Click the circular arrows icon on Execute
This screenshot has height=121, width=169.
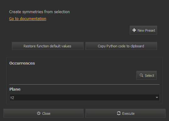click(x=119, y=113)
